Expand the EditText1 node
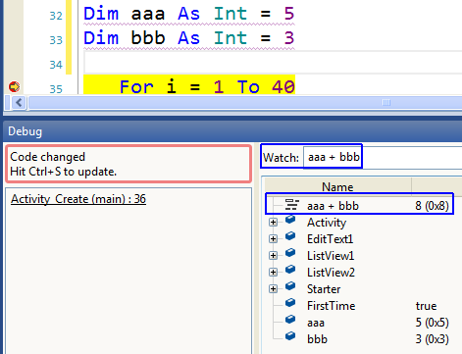This screenshot has width=462, height=354. (273, 239)
